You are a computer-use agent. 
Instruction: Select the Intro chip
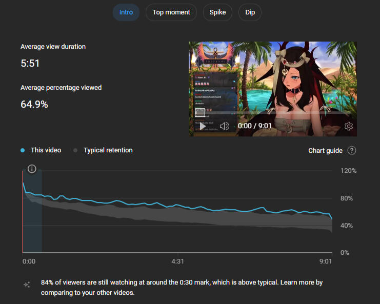click(x=126, y=12)
